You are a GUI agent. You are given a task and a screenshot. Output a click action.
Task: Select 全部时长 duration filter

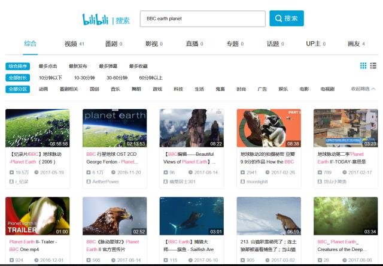17,78
